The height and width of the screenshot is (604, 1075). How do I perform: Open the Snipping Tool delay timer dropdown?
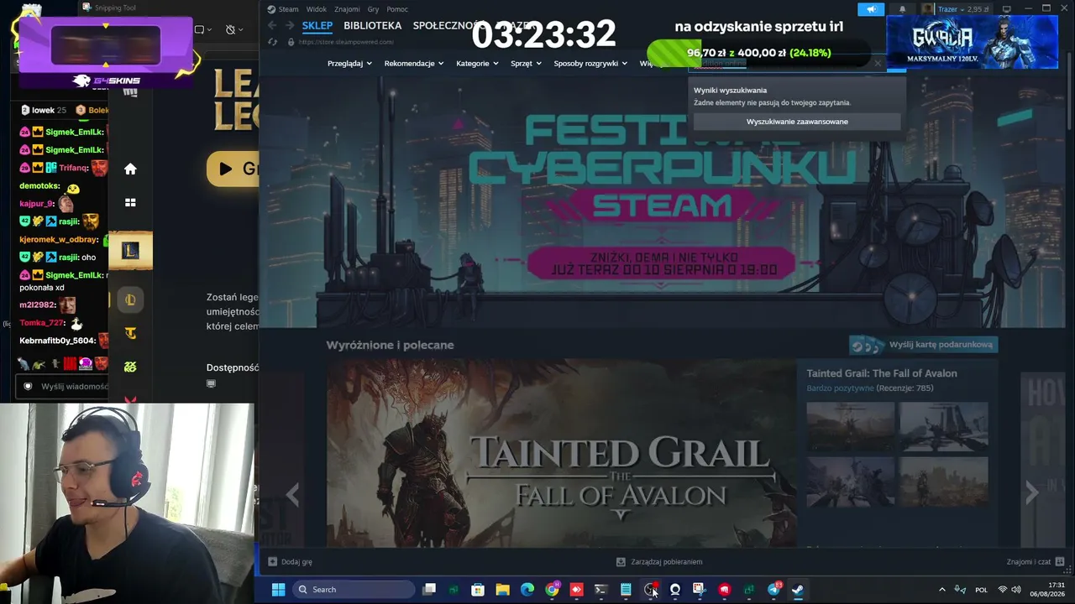tap(233, 29)
